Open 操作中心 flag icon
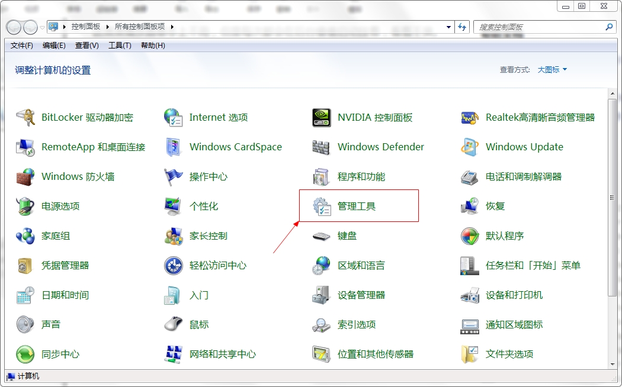The image size is (622, 387). point(174,177)
